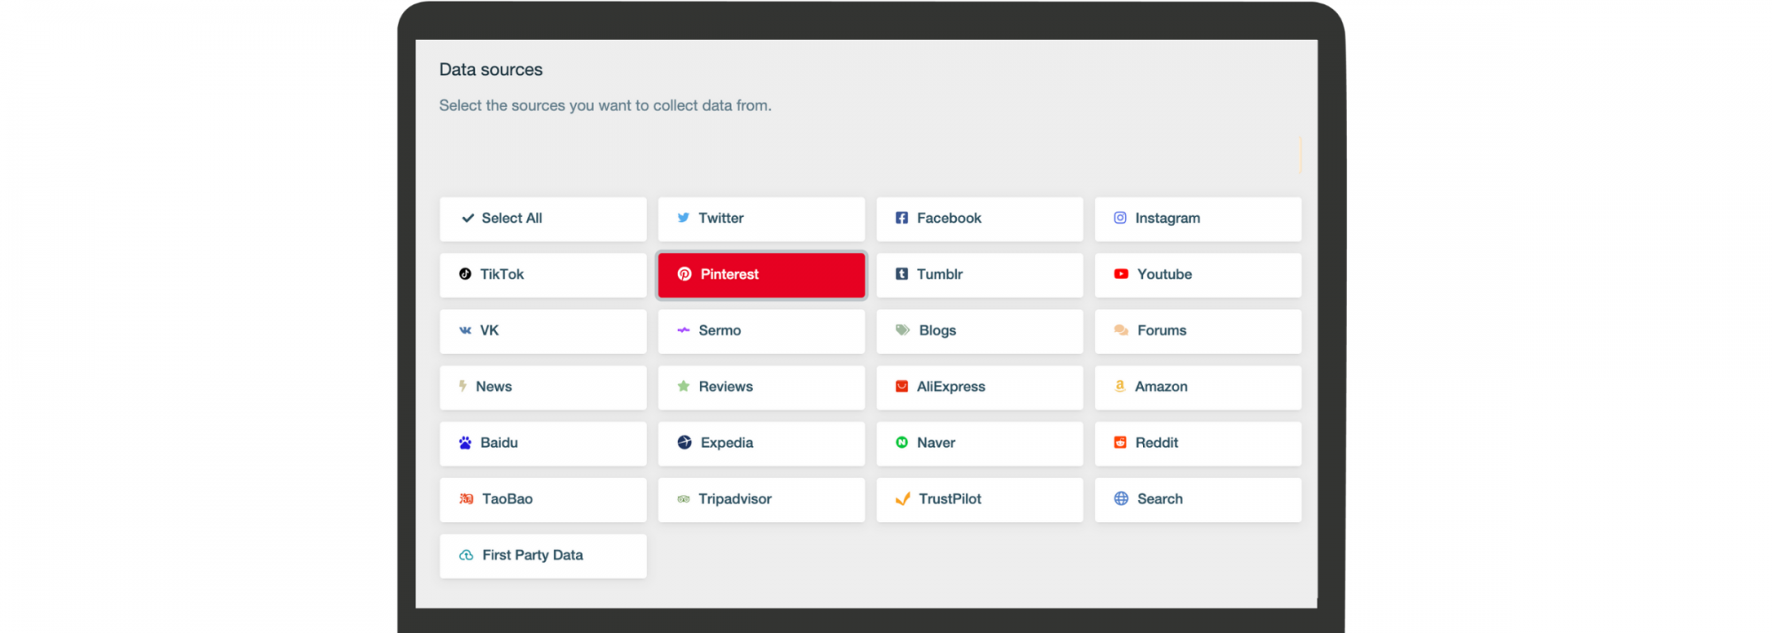Add Forums to selected sources
This screenshot has height=633, width=1772.
pos(1197,331)
